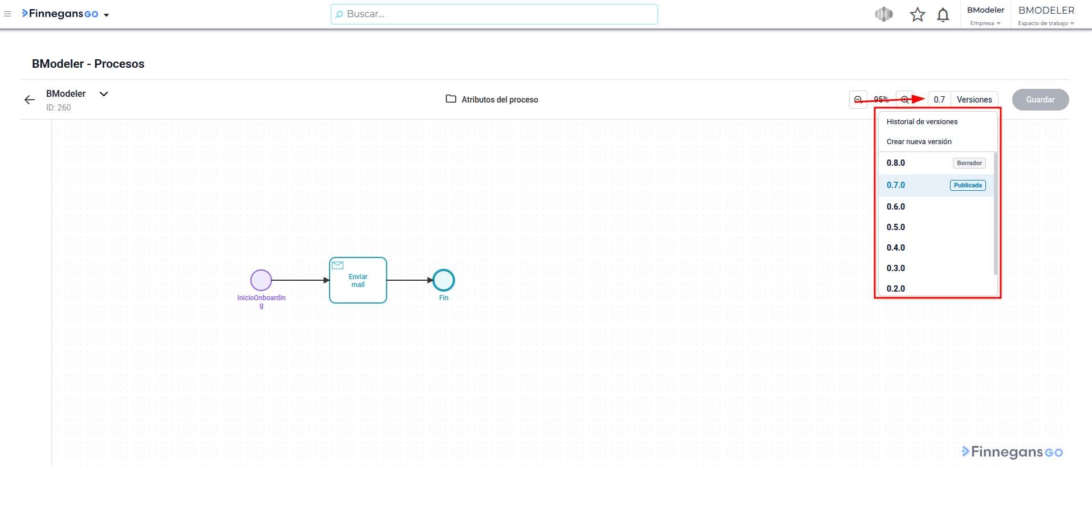Image resolution: width=1092 pixels, height=516 pixels.
Task: Toggle the Versiones dropdown
Action: pyautogui.click(x=975, y=100)
